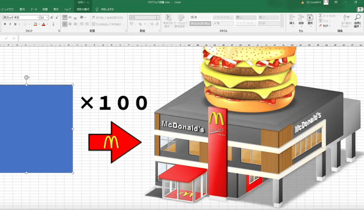Expand the underline style arrow

(19, 24)
